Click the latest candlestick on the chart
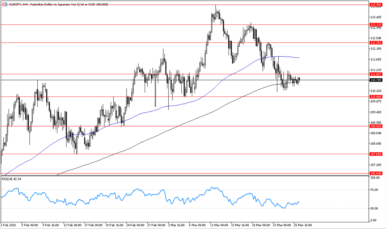Viewport: 386px width, 229px height. tap(299, 79)
